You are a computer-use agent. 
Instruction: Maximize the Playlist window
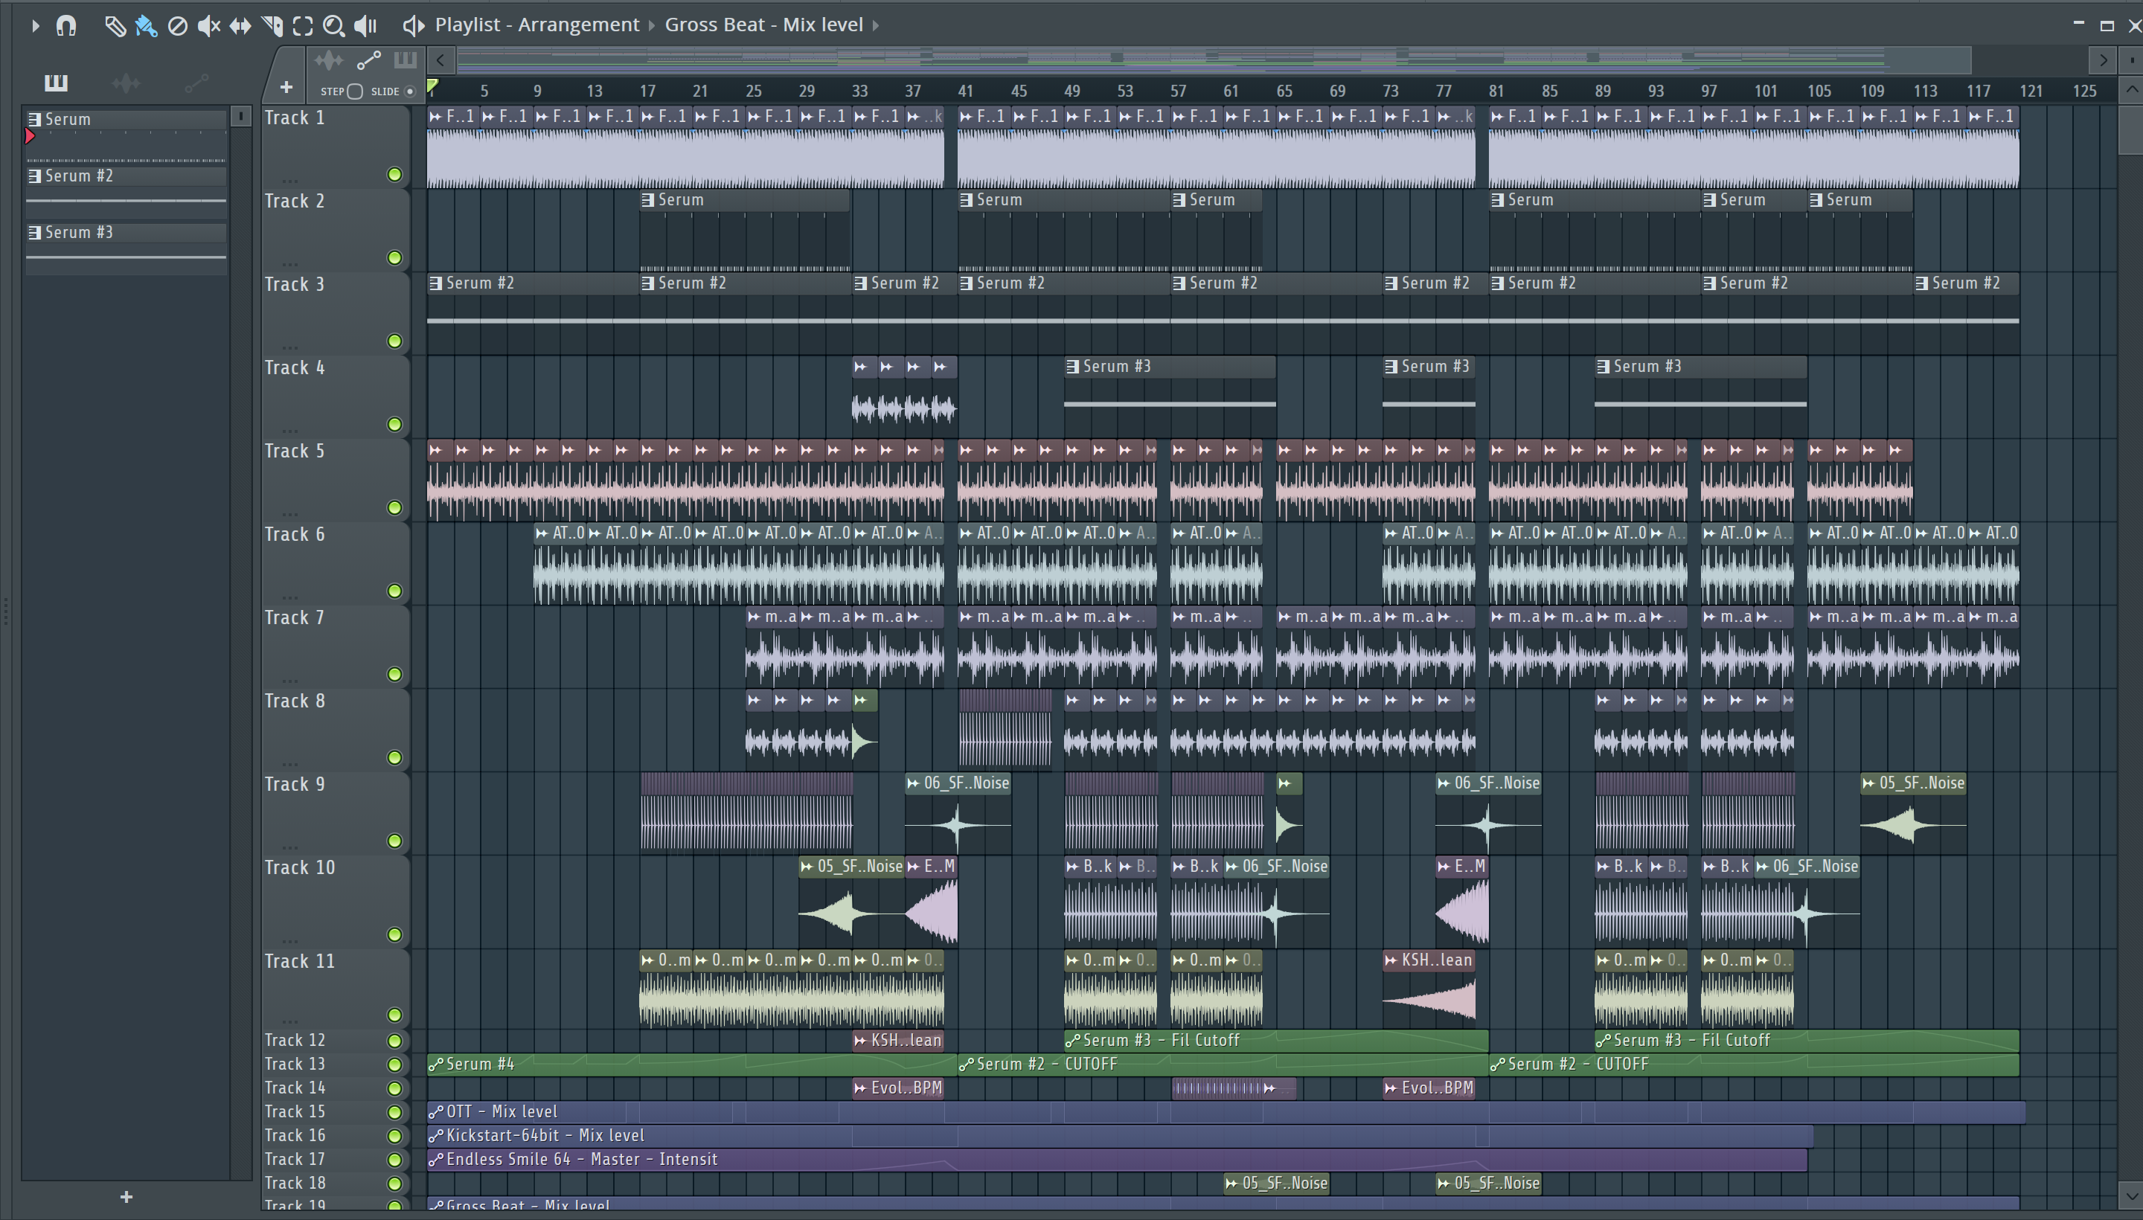point(2106,25)
